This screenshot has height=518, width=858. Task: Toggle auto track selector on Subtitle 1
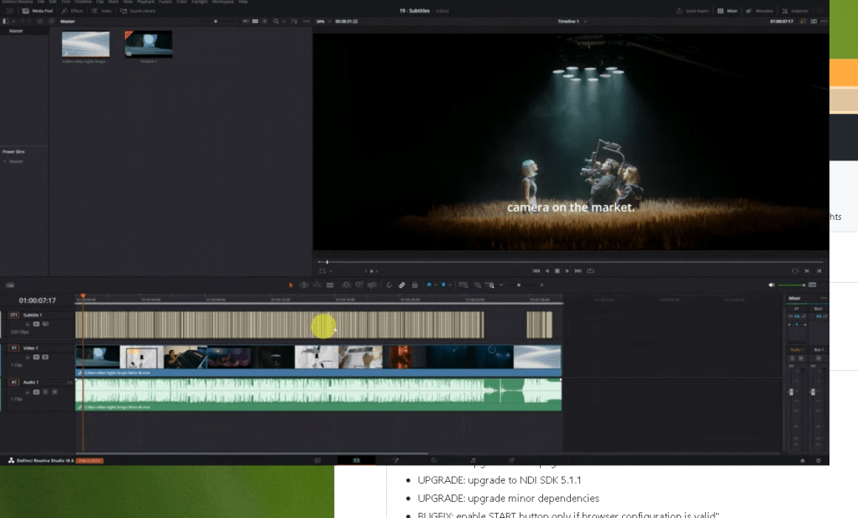pyautogui.click(x=36, y=324)
